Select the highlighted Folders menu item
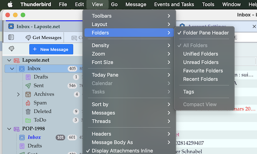Viewport: 257px width, 154px height. click(129, 33)
